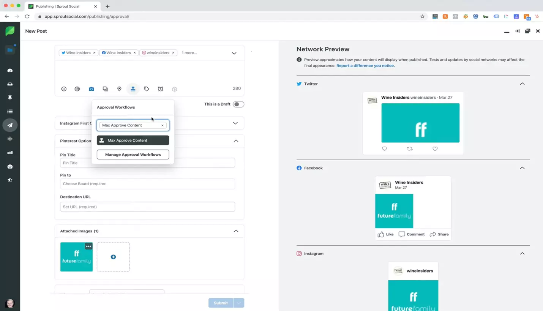The width and height of the screenshot is (543, 311).
Task: Click the Manage Approval Workflows button
Action: [133, 155]
